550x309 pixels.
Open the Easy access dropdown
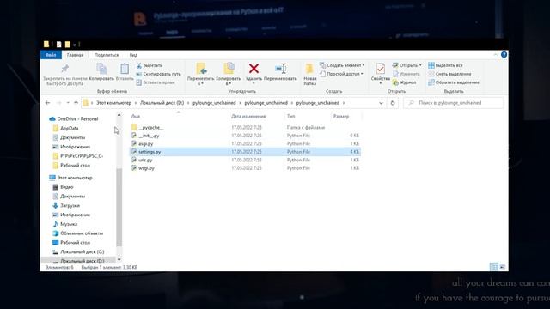coord(341,74)
